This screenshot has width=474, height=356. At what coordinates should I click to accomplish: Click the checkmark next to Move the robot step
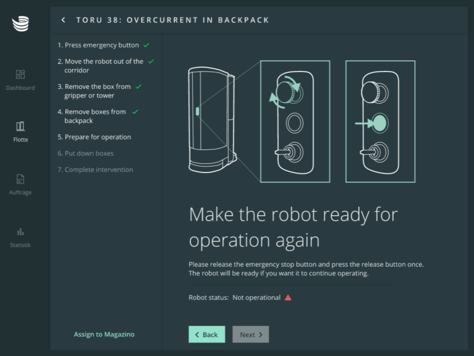[151, 61]
